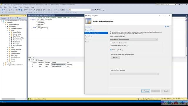Expand the Integration Services Catalogs node
The image size is (188, 106).
pos(4,65)
